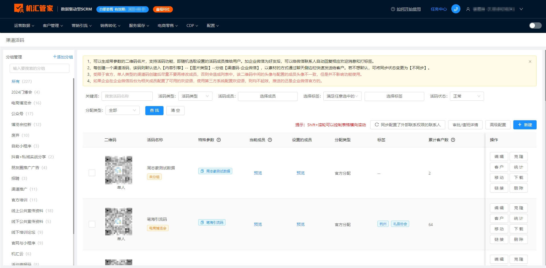Click the 搜索活码名称 keyword field

coord(127,96)
